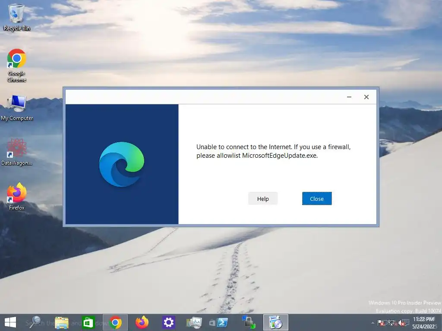This screenshot has height=331, width=442.
Task: Switch to Google Chrome in the taskbar
Action: coord(115,322)
